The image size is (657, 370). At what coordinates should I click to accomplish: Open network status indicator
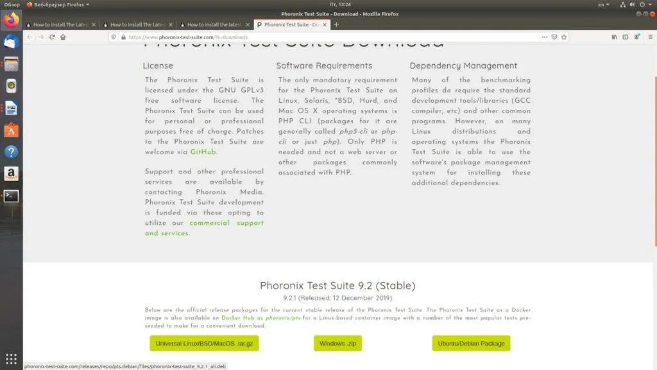click(622, 4)
